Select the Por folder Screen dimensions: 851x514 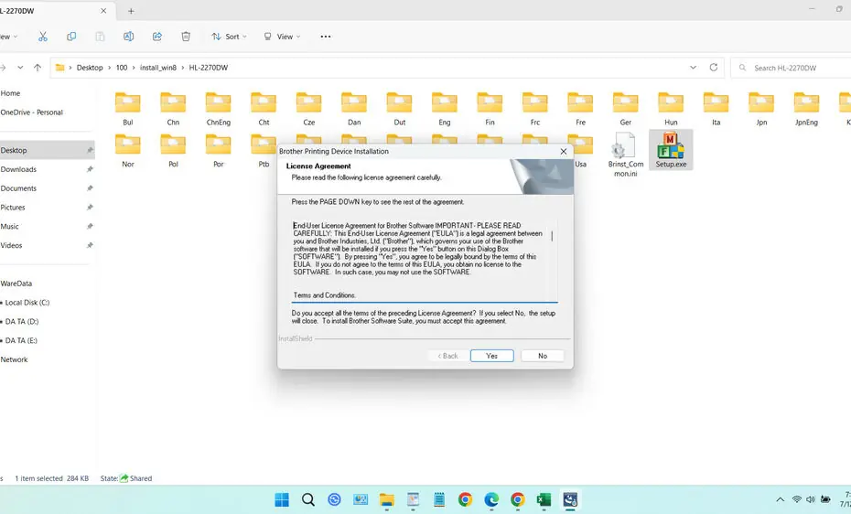(218, 150)
